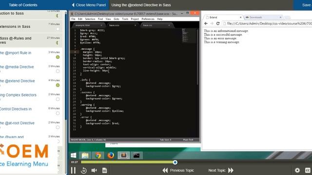312x175 pixels.
Task: Click the browser address bar
Action: point(267,23)
